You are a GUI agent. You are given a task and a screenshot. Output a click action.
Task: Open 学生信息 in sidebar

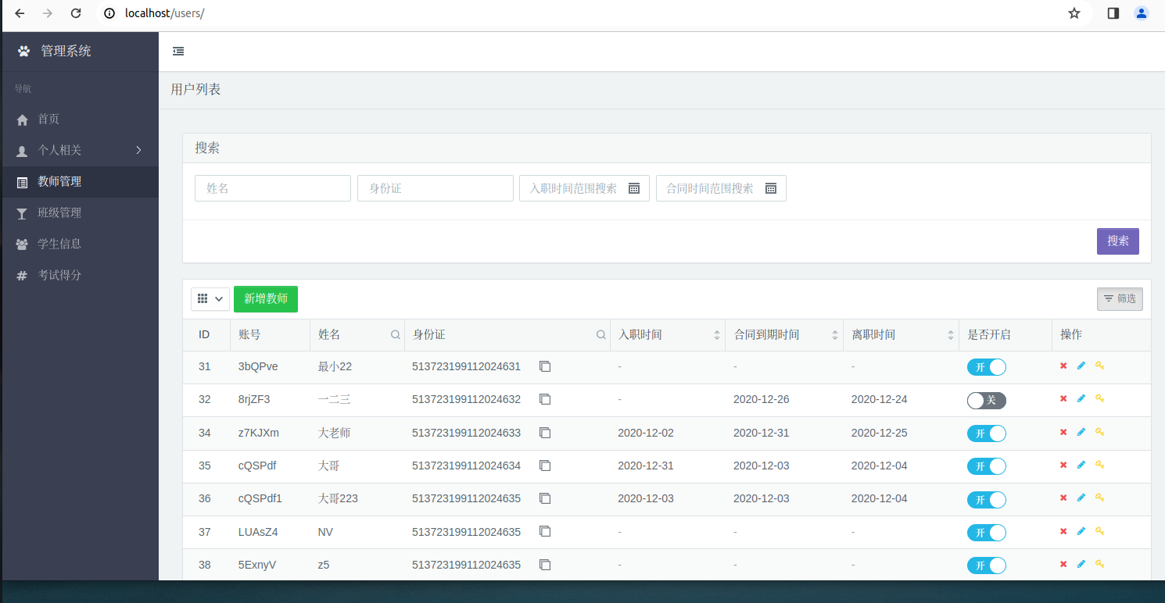80,244
